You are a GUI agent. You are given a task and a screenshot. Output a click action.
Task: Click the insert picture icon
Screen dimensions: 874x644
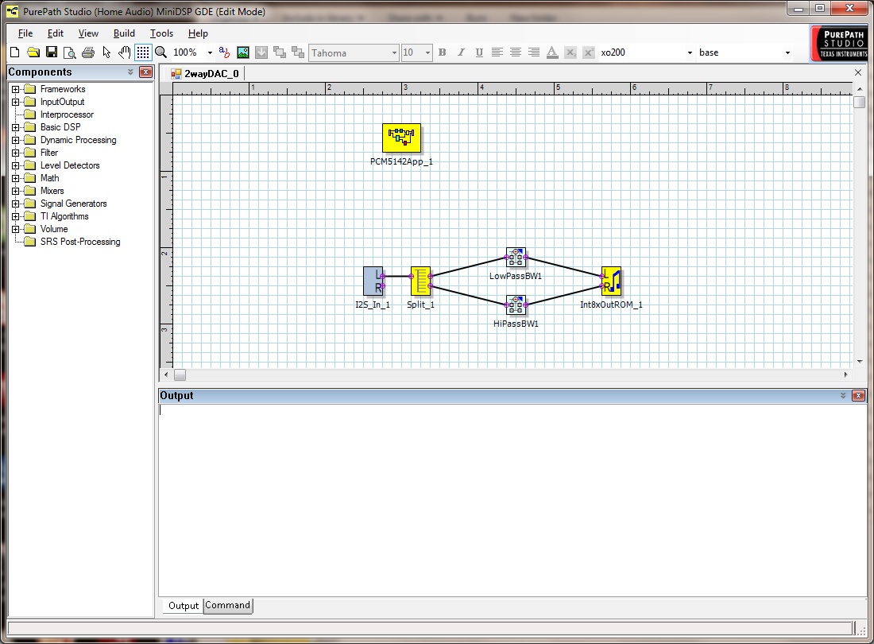coord(243,52)
